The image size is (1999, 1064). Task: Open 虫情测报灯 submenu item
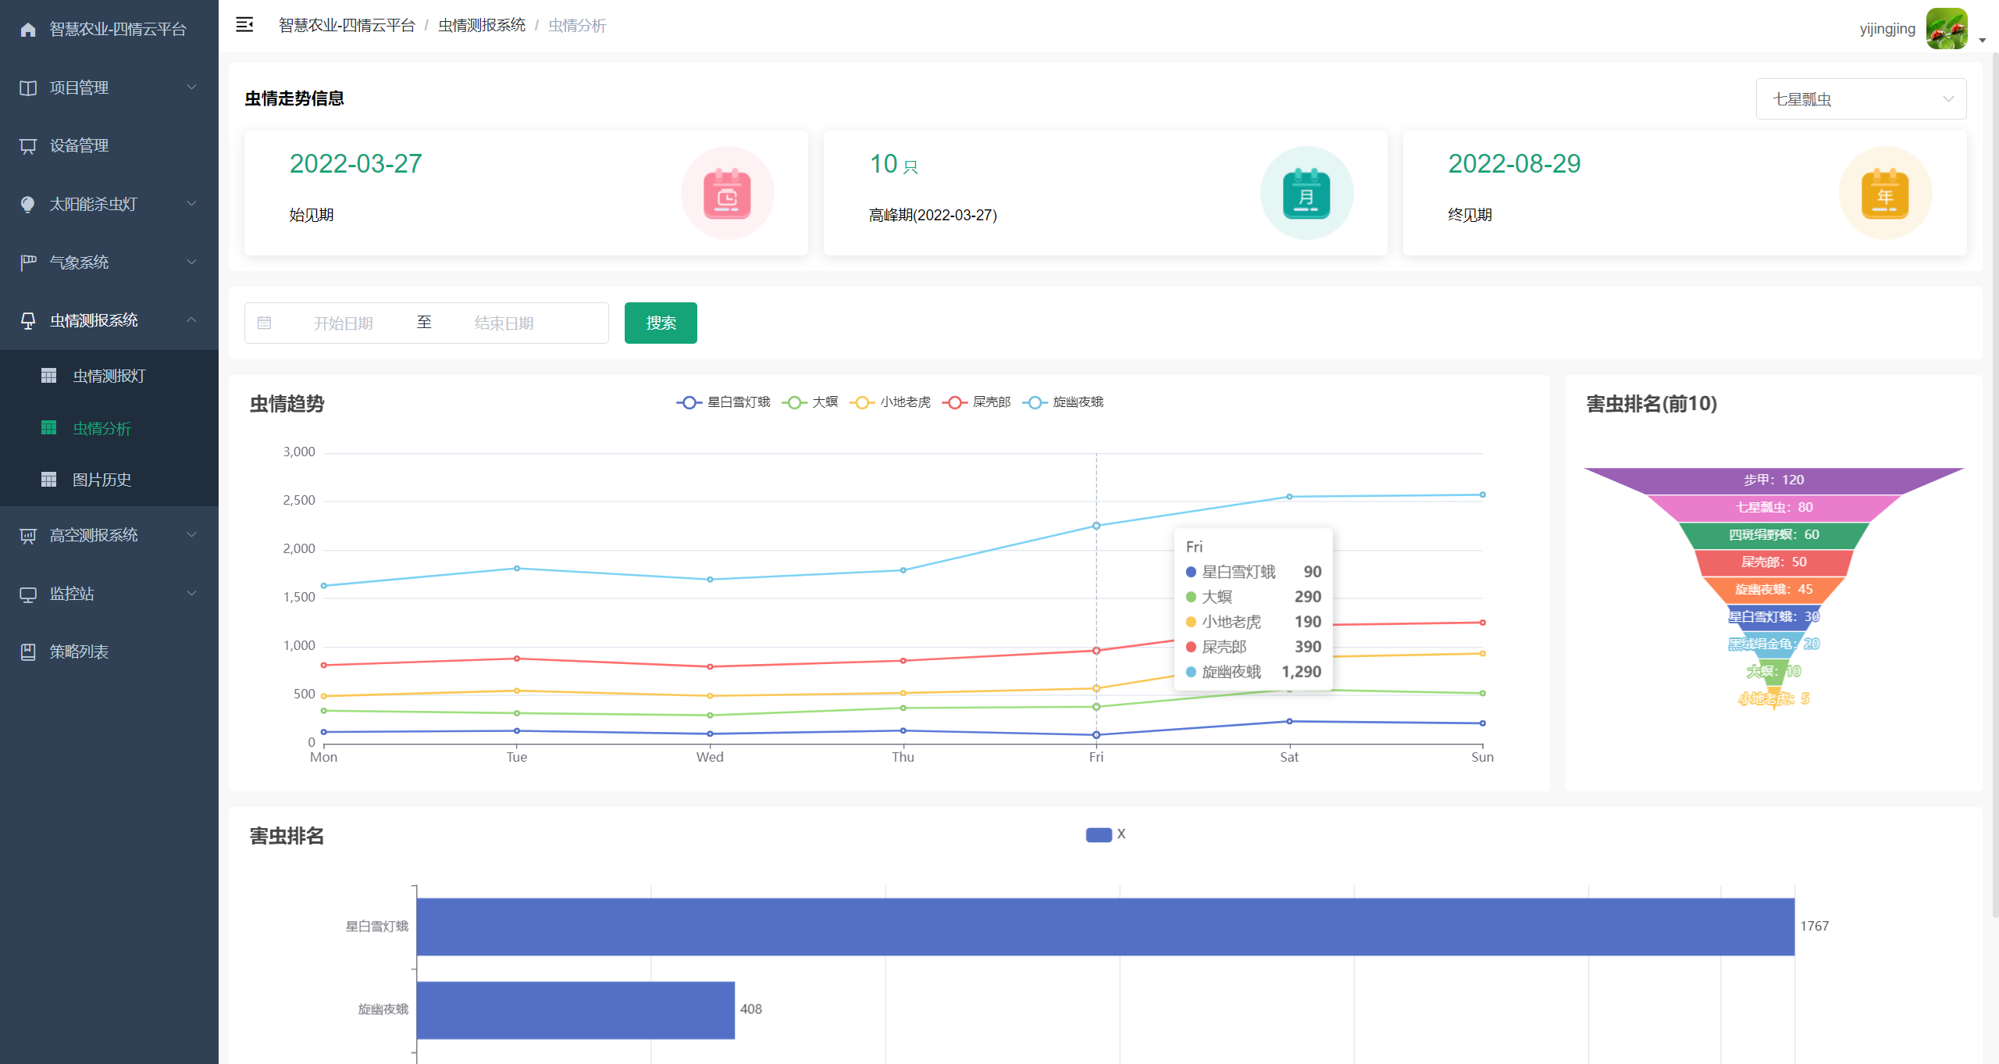(109, 376)
